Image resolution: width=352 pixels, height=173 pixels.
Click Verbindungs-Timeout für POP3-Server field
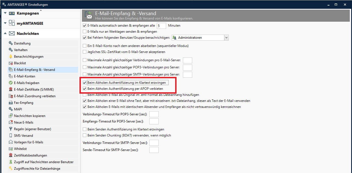point(154,114)
